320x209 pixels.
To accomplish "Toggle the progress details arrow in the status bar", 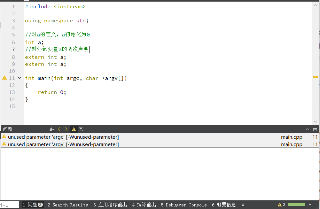I will pos(310,205).
